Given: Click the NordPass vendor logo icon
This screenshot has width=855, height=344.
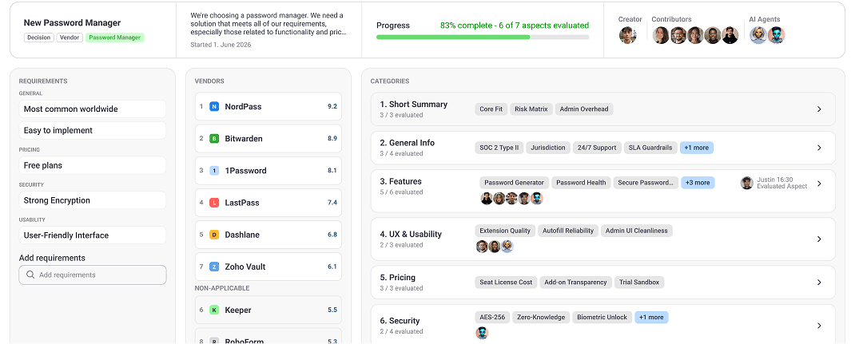Looking at the screenshot, I should (x=214, y=107).
